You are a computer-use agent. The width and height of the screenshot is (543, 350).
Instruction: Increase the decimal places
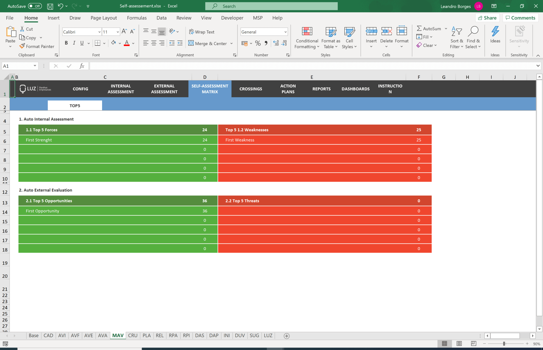click(x=277, y=43)
